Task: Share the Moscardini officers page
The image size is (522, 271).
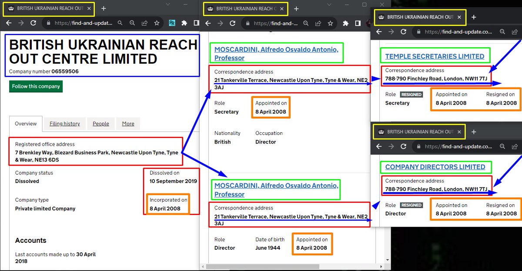Action: [x=319, y=23]
